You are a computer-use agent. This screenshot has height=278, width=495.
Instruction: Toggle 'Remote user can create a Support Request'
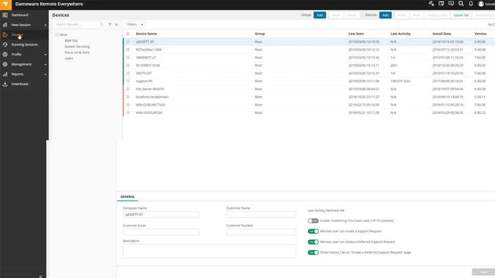pyautogui.click(x=313, y=231)
